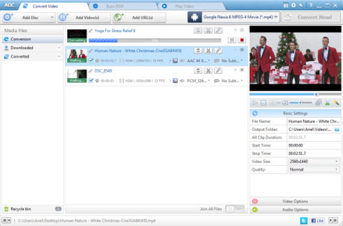The width and height of the screenshot is (343, 226).
Task: Click the scissors clip icon under the preview
Action: (x=328, y=103)
